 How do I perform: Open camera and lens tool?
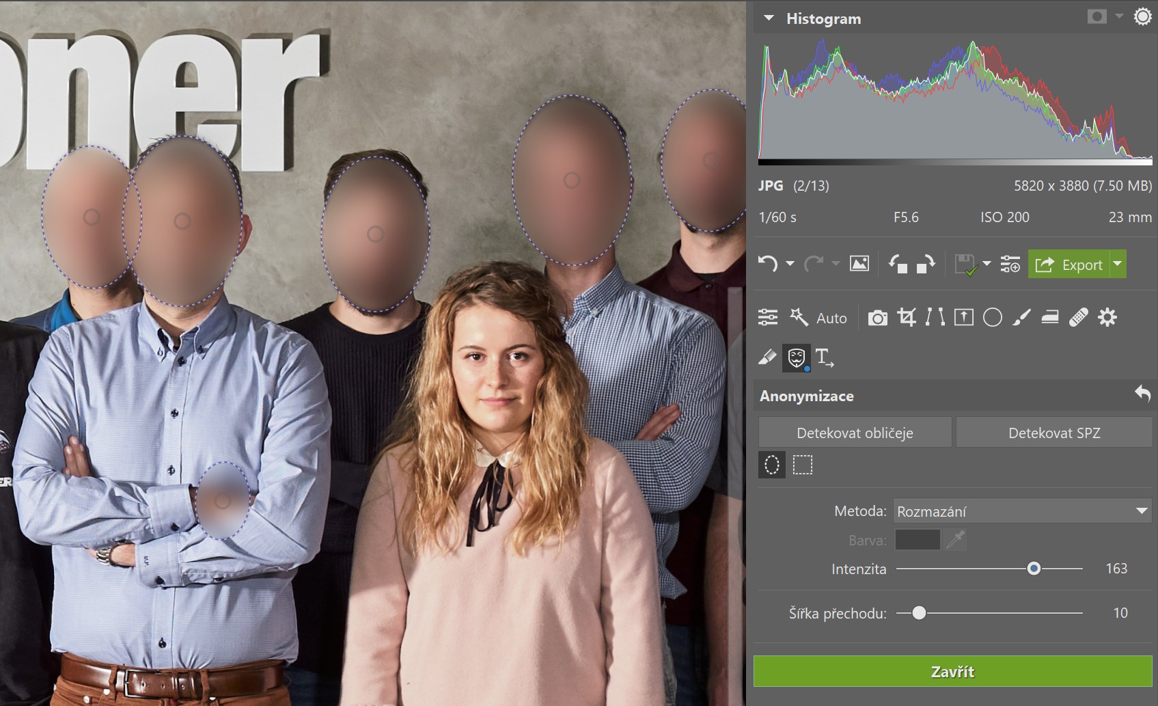tap(878, 318)
